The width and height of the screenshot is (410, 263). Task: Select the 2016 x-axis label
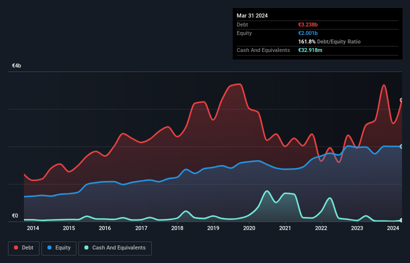click(x=105, y=228)
